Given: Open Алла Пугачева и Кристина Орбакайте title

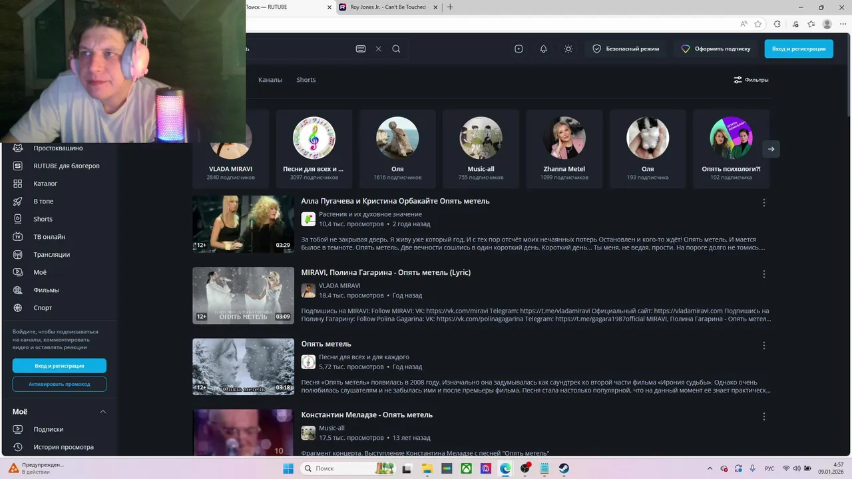Looking at the screenshot, I should 395,201.
